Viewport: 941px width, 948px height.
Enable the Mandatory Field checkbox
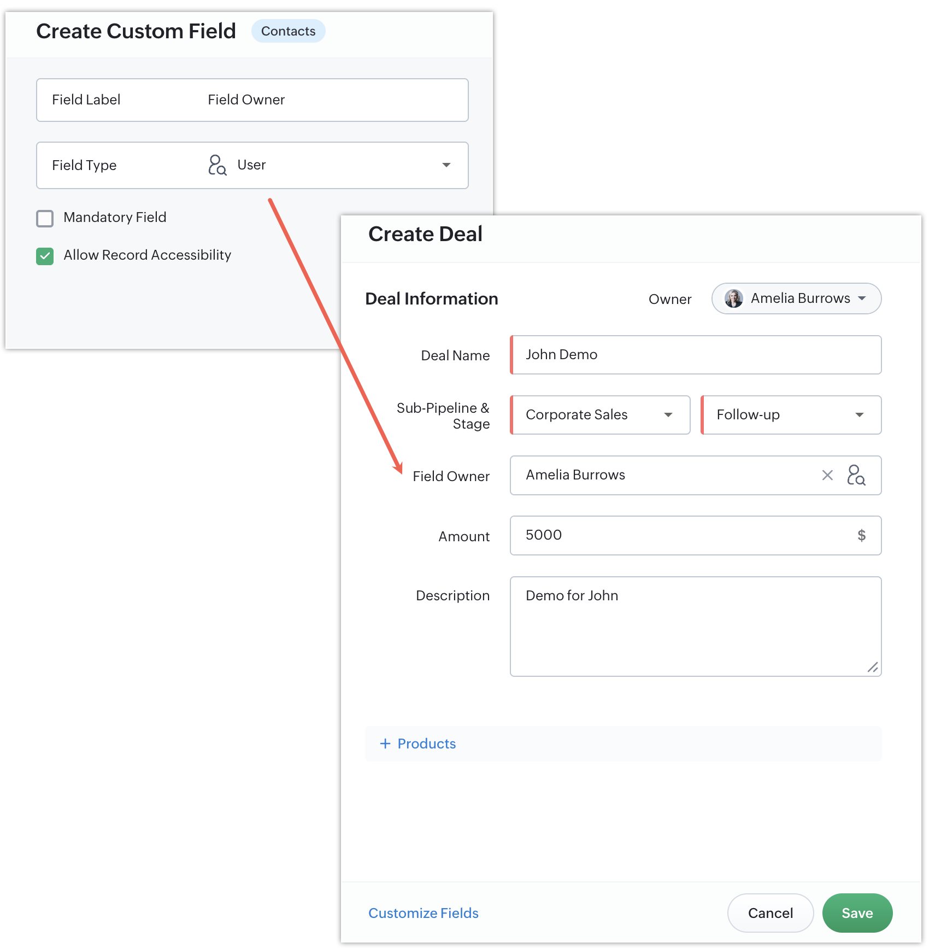pyautogui.click(x=45, y=218)
